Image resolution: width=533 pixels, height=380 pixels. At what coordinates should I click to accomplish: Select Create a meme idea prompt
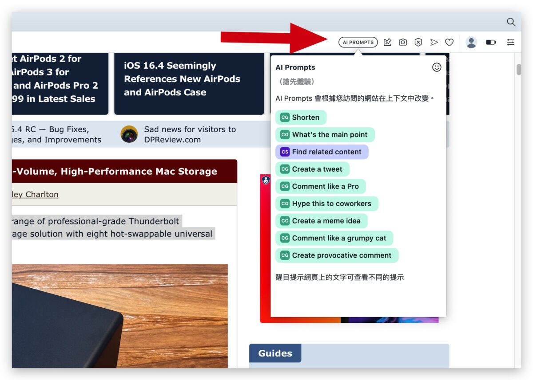322,221
